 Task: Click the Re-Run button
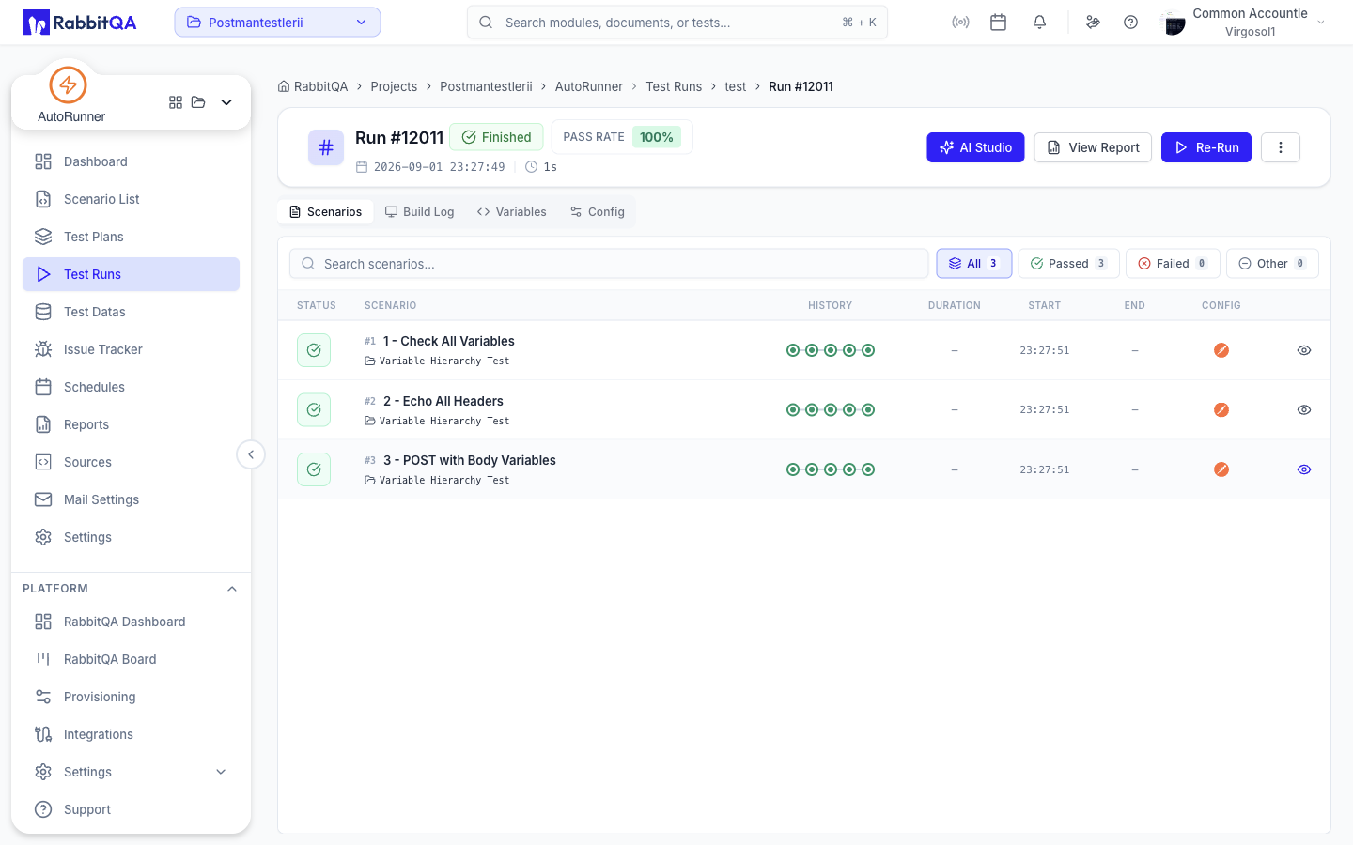tap(1206, 147)
